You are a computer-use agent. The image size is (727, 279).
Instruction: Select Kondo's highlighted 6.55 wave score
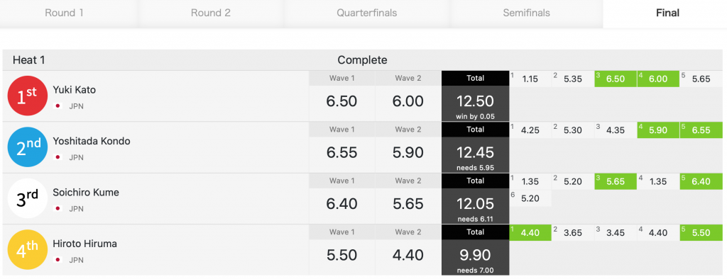tap(701, 130)
